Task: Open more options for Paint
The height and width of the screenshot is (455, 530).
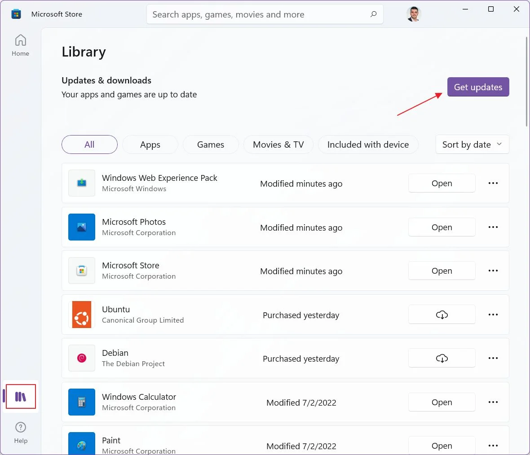Action: tap(493, 446)
